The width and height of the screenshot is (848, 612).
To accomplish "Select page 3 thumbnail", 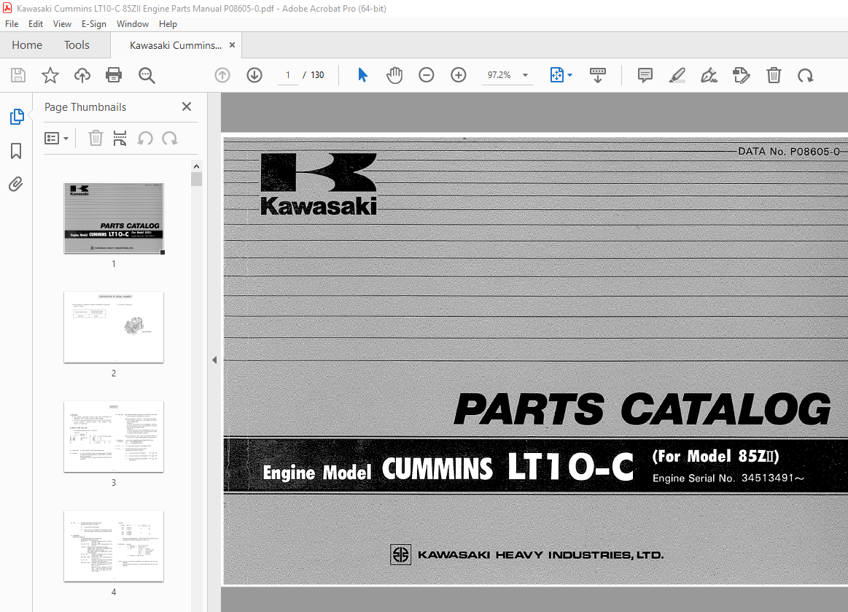I will 114,437.
